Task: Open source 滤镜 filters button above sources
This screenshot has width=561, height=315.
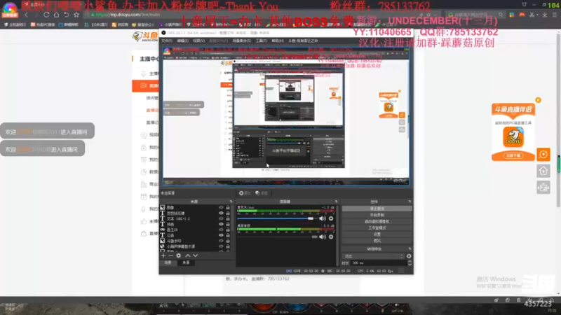Action: pyautogui.click(x=262, y=193)
